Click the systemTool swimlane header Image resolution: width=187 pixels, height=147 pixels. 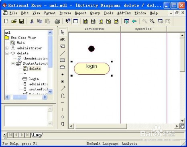pyautogui.click(x=144, y=29)
